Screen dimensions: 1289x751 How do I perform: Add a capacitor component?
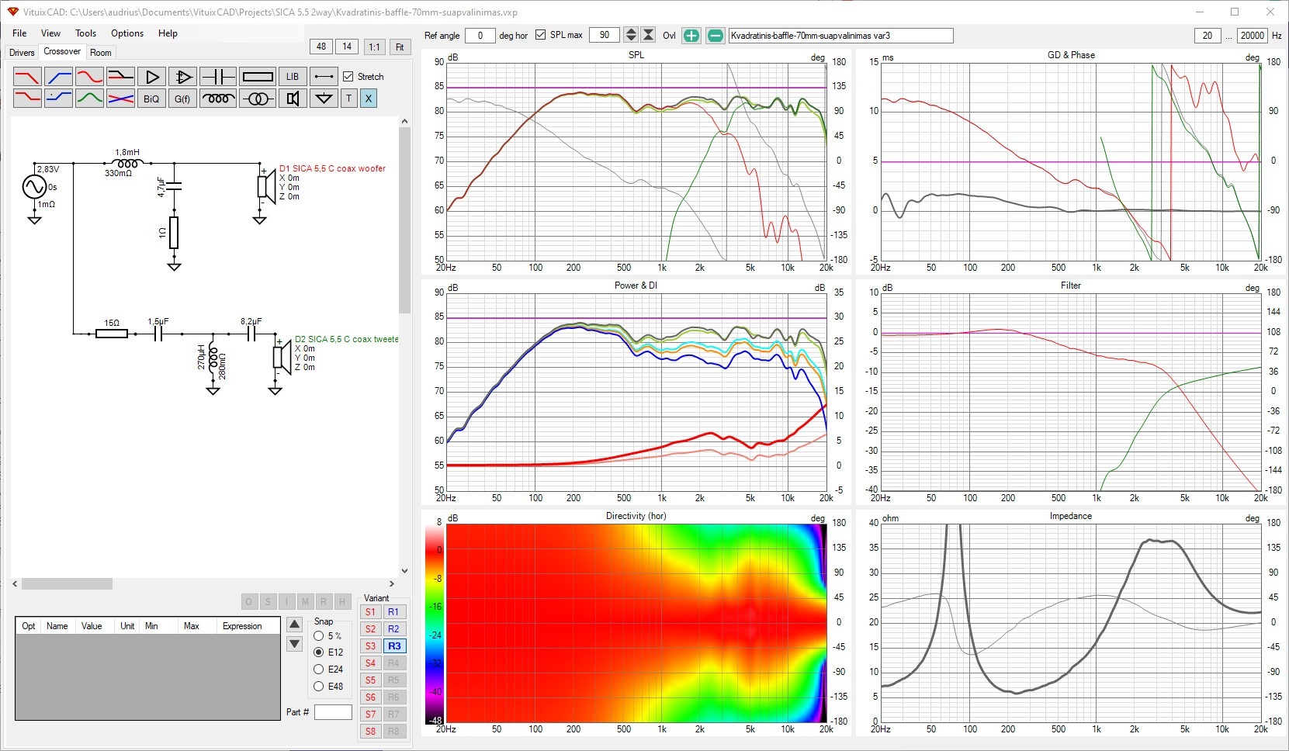(218, 77)
